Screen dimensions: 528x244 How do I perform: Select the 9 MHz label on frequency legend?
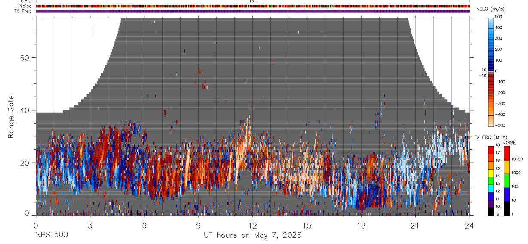[x=497, y=214]
